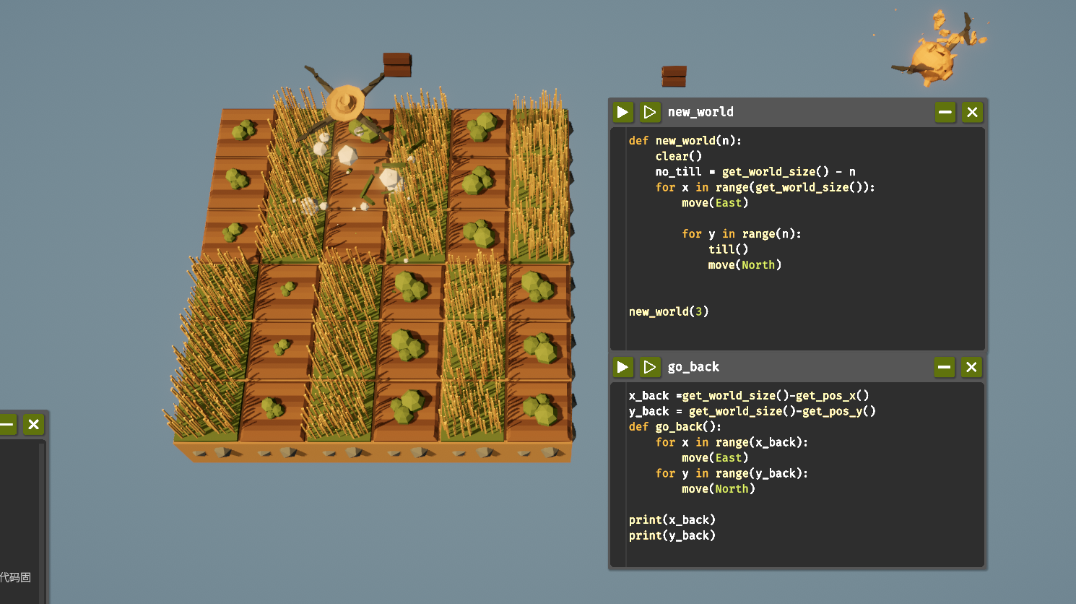Place cursor on the clear() line
The height and width of the screenshot is (604, 1076).
click(x=678, y=156)
